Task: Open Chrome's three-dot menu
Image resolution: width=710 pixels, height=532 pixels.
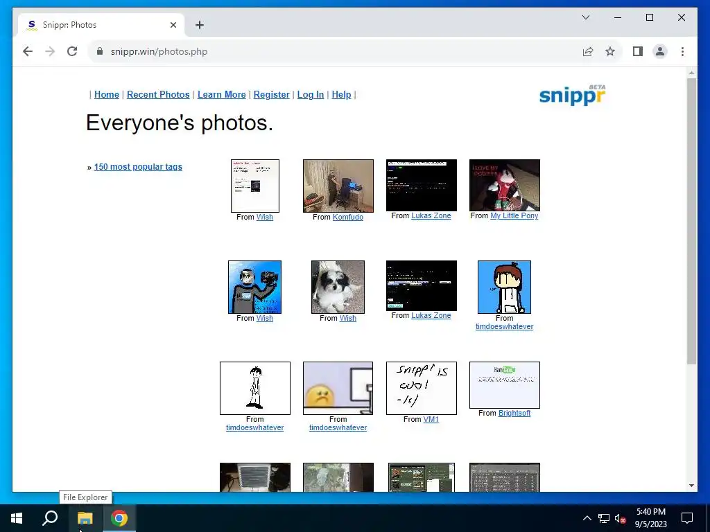Action: pyautogui.click(x=682, y=51)
